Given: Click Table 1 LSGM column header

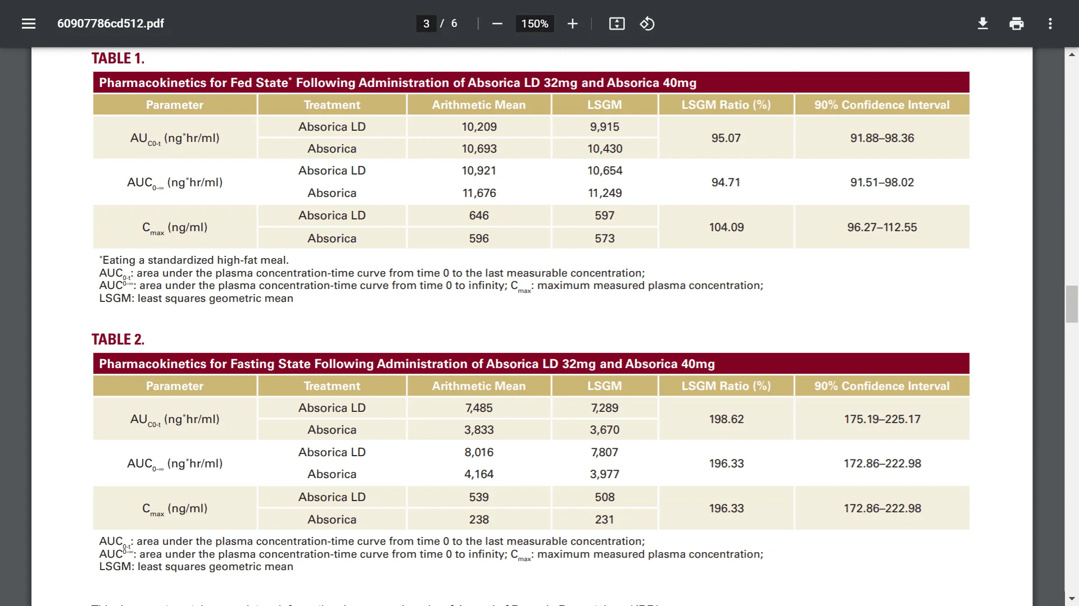Looking at the screenshot, I should click(x=605, y=105).
